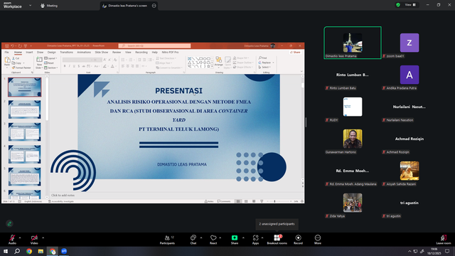This screenshot has width=455, height=256.
Task: Click Format Painter in ribbon
Action: (x=21, y=68)
